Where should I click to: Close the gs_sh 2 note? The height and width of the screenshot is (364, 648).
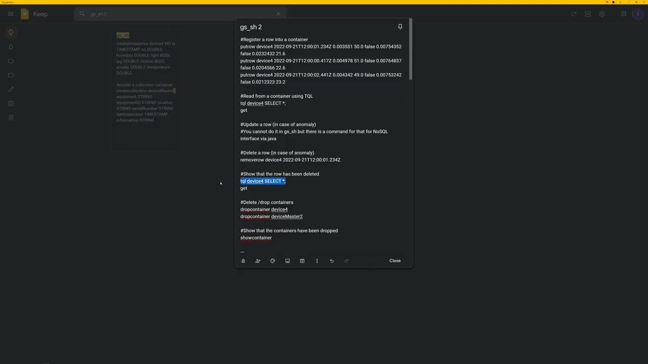pyautogui.click(x=395, y=261)
